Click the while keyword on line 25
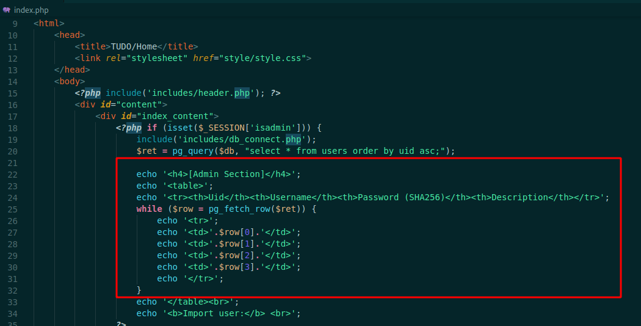 tap(149, 209)
